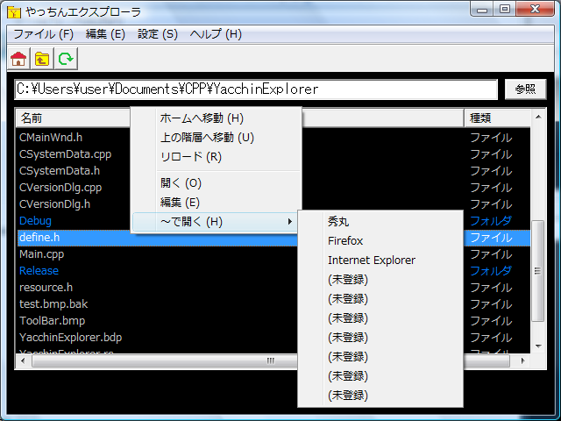Open the ファイル (F) menu
Image resolution: width=561 pixels, height=421 pixels.
[x=44, y=34]
